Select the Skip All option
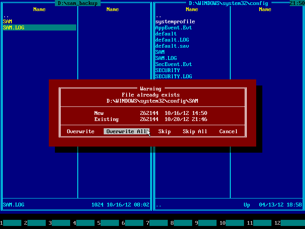This screenshot has height=229, width=305. (x=195, y=131)
